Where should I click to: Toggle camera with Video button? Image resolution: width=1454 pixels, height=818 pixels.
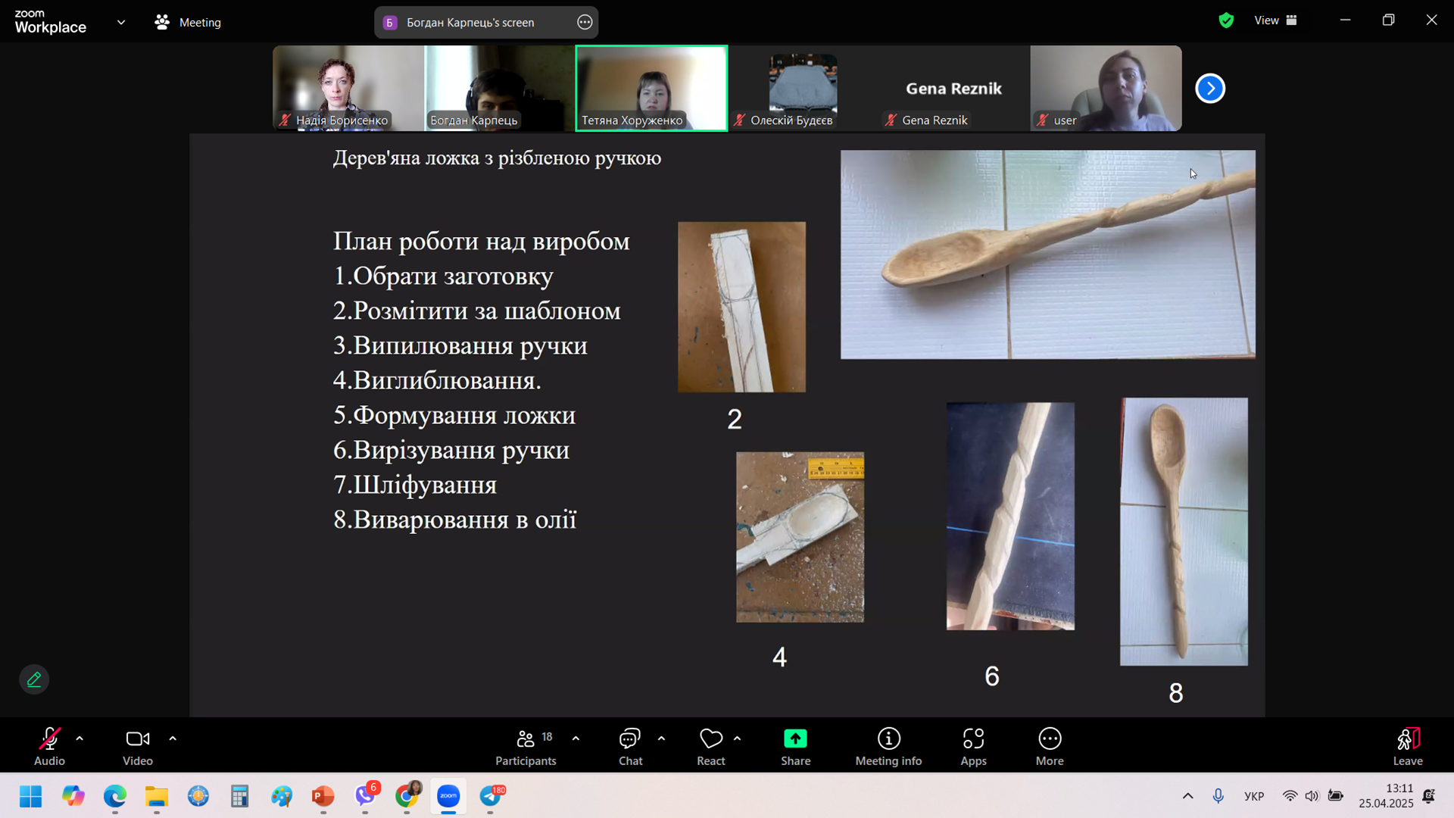pyautogui.click(x=137, y=746)
